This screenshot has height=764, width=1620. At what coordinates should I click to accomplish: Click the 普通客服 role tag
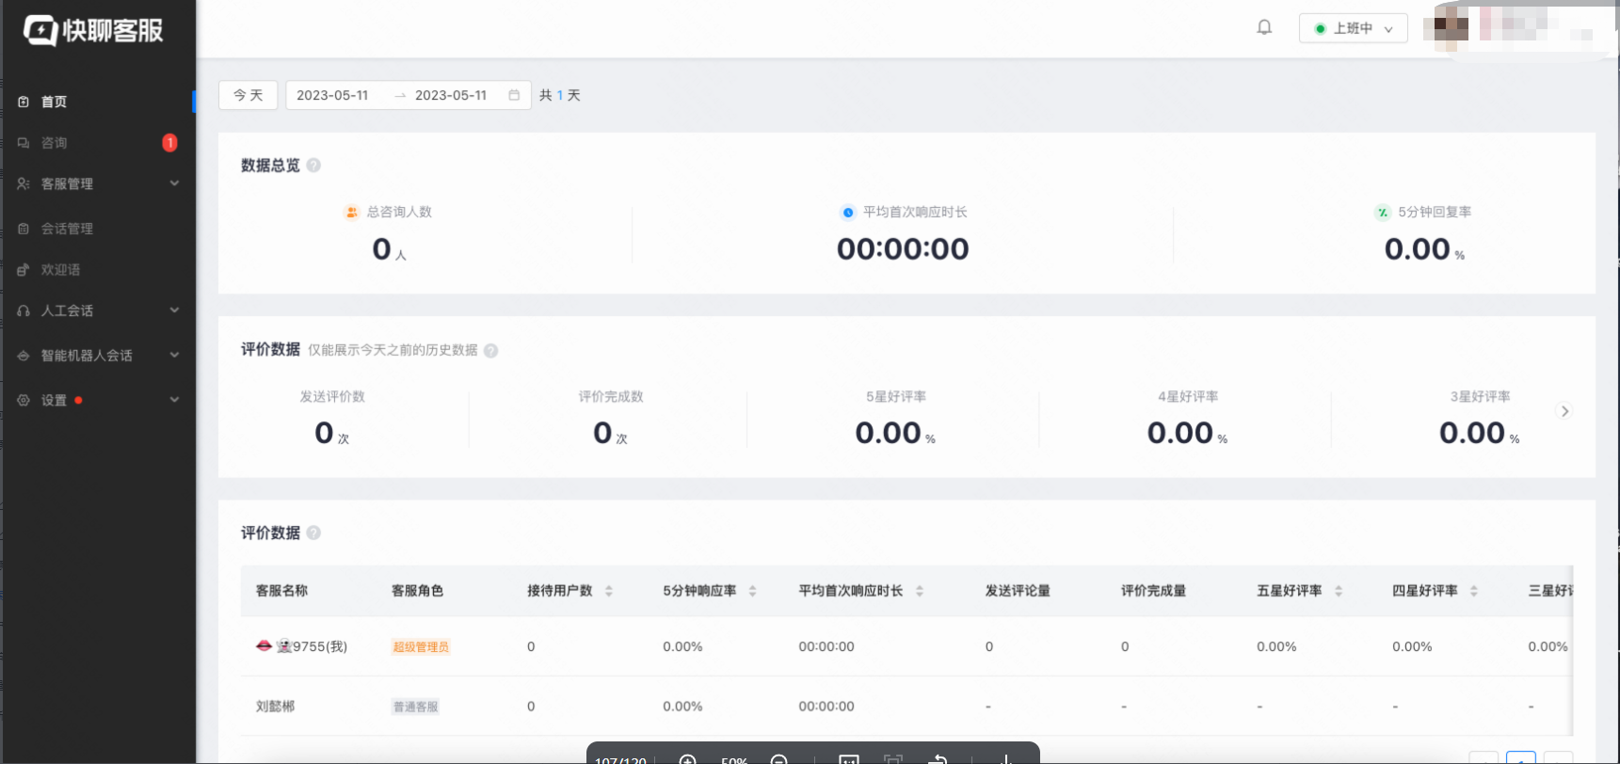[415, 707]
